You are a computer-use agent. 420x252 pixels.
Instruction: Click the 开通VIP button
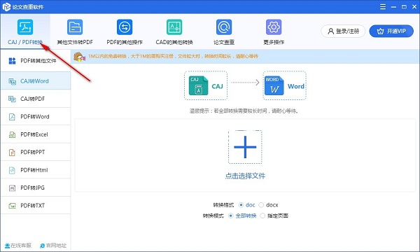tap(391, 31)
